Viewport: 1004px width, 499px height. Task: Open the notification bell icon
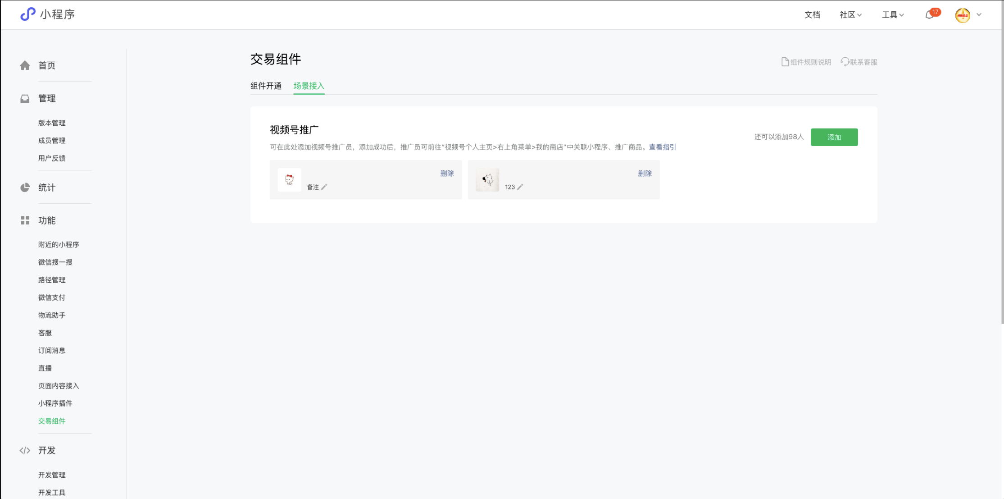[x=929, y=15]
